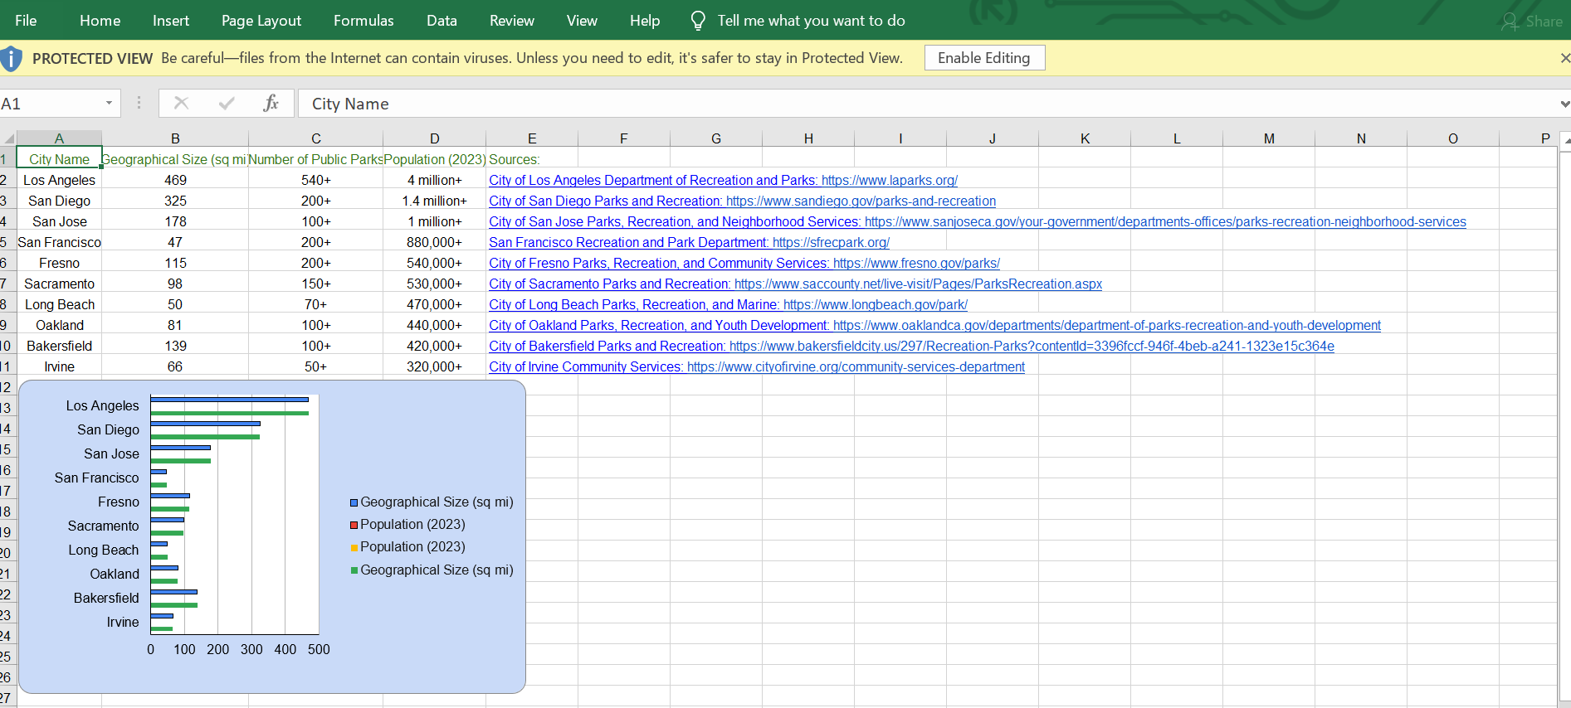
Task: Click the lightbulb Tell Me icon
Action: (x=698, y=21)
